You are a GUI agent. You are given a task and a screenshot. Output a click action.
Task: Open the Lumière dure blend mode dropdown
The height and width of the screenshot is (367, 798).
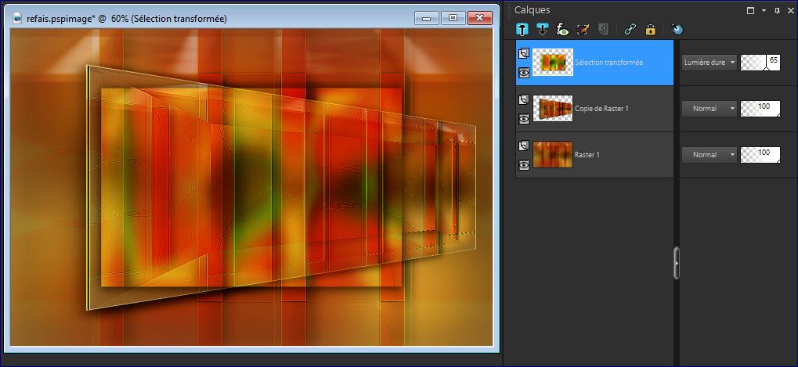pos(709,63)
